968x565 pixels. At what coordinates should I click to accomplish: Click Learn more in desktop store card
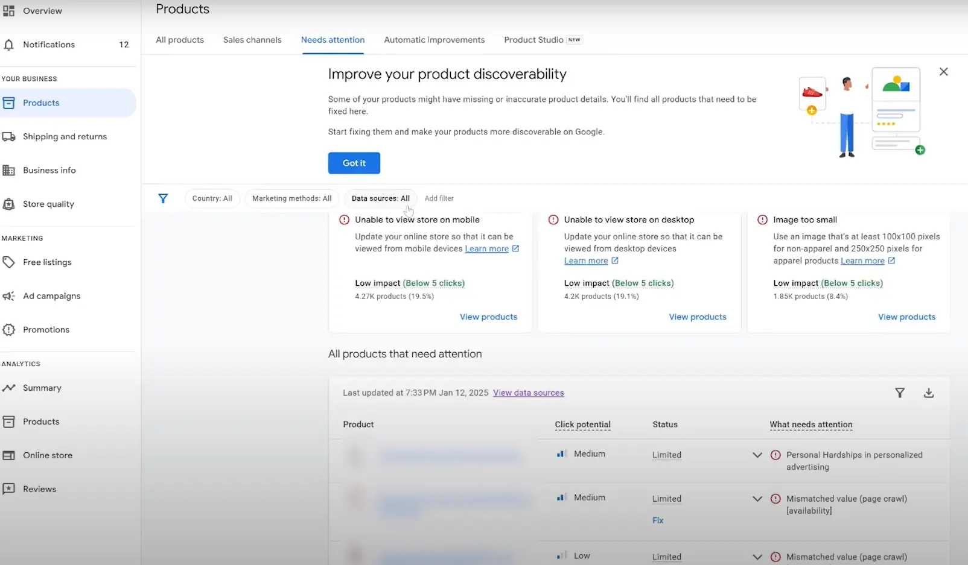[x=586, y=260]
